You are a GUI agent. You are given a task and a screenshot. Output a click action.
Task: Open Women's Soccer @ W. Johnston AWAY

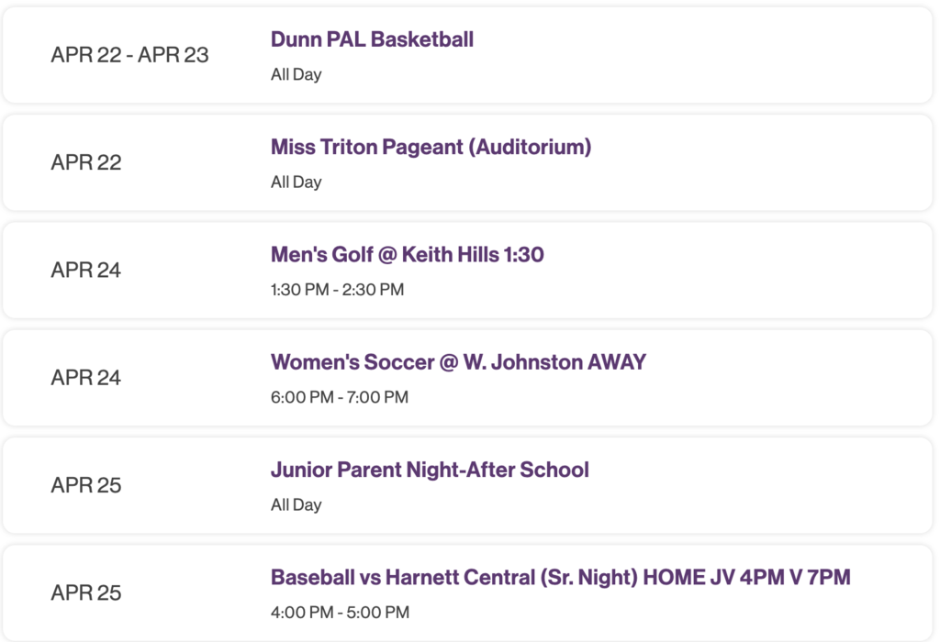click(x=458, y=362)
